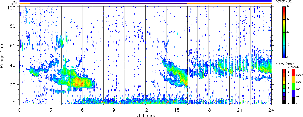Click the '14' label on the TX FRQ legend
This screenshot has width=303, height=117.
288,84
